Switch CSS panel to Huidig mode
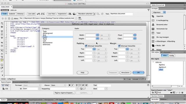This screenshot has width=186, height=104. 171,55
